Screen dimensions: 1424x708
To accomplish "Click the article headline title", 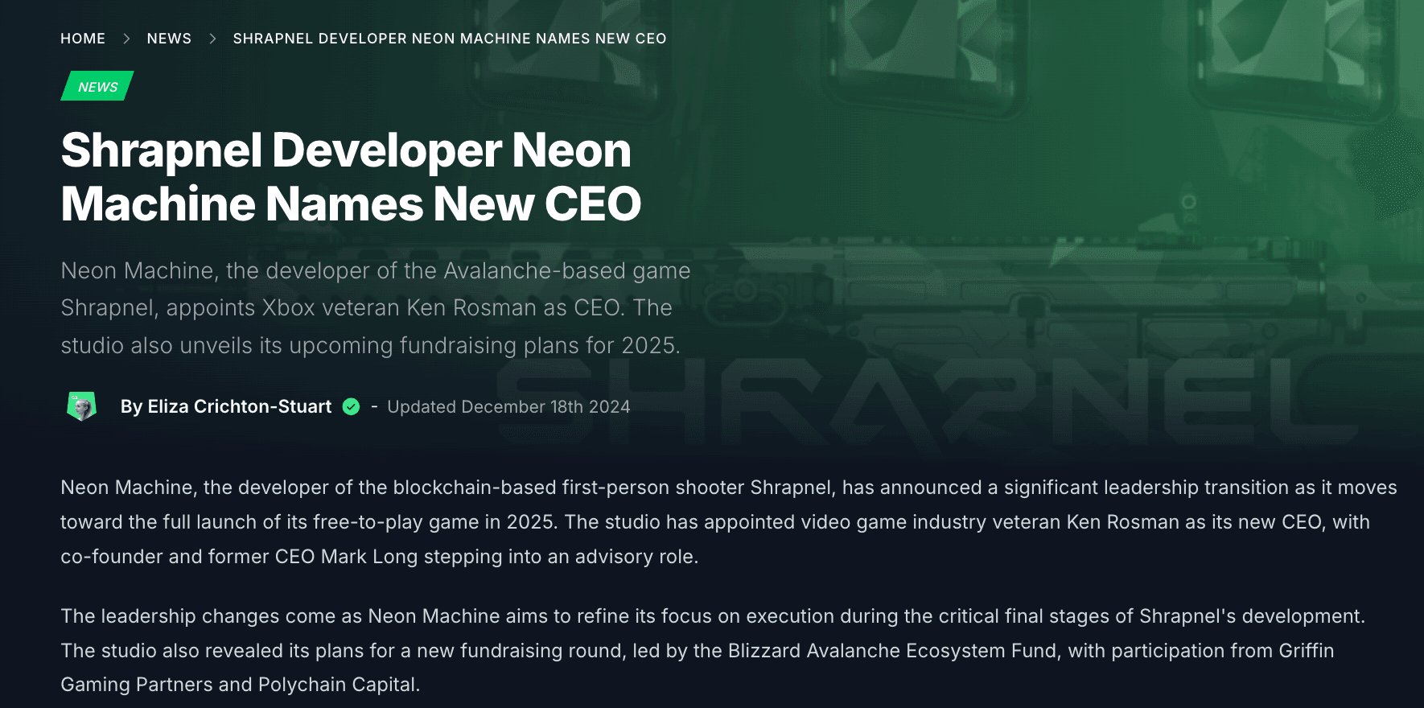I will pyautogui.click(x=350, y=177).
